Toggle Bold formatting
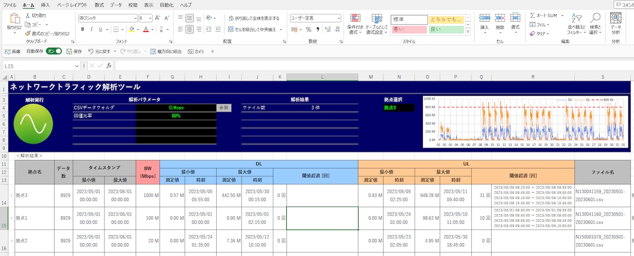Image resolution: width=634 pixels, height=256 pixels. click(x=82, y=29)
